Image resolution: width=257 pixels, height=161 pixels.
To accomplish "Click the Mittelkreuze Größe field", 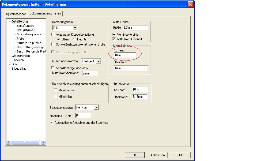I will pyautogui.click(x=135, y=28).
